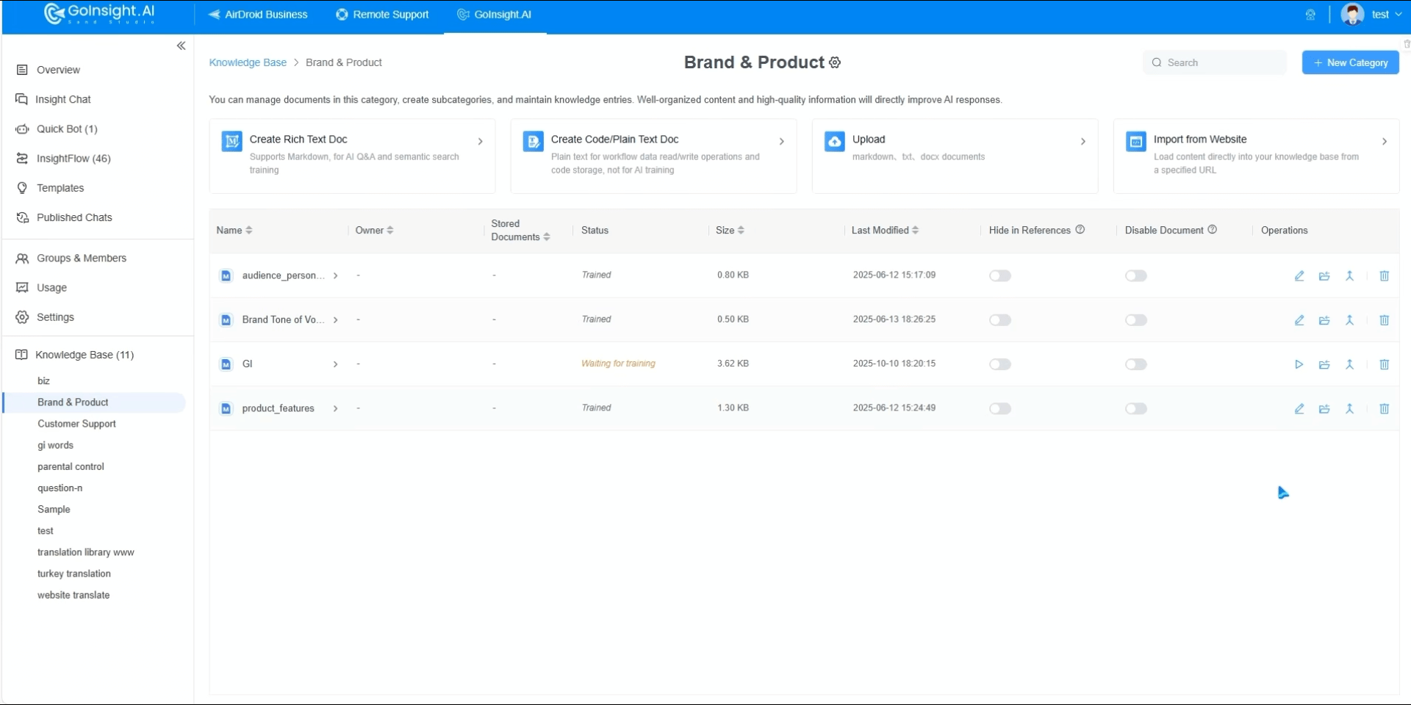Screen dimensions: 1411x705
Task: Open the test user account dropdown
Action: tap(1371, 15)
